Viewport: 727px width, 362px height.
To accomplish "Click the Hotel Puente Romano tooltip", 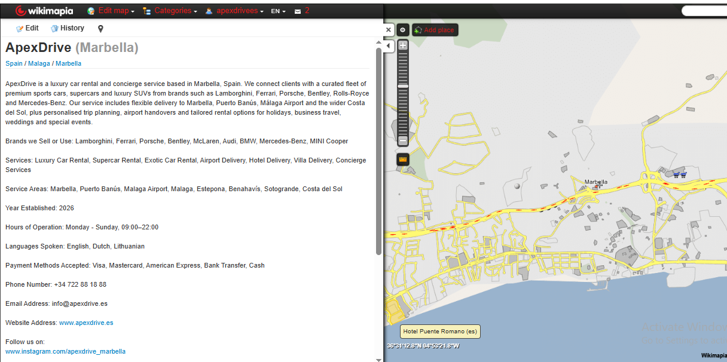I will coord(441,332).
